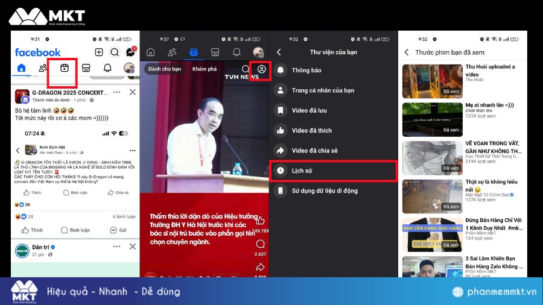Open thumbnail of VẼ VOAN TRONG VẮT video
The image size is (543, 305).
tap(432, 158)
